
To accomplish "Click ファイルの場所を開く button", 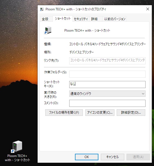I will (64, 113).
